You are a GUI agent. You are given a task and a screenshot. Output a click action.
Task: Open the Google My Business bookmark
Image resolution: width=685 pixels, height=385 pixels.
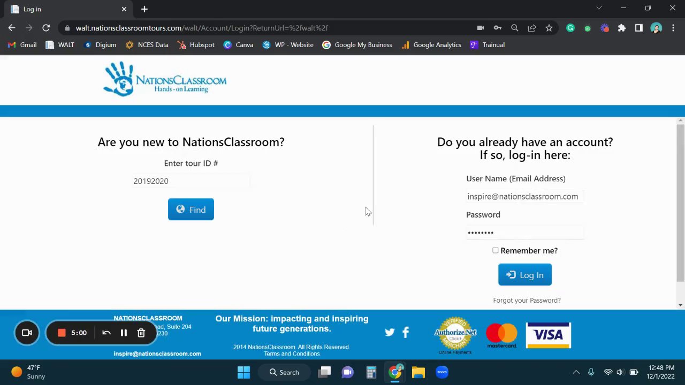(x=357, y=45)
